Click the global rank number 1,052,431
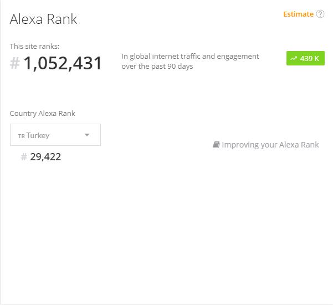 pyautogui.click(x=63, y=64)
